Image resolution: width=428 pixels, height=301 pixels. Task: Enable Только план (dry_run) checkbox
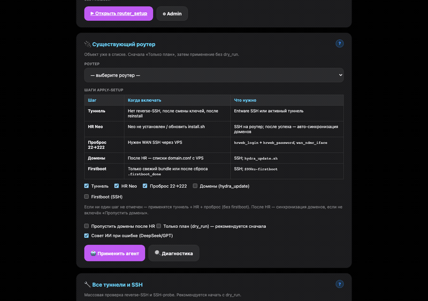point(158,226)
